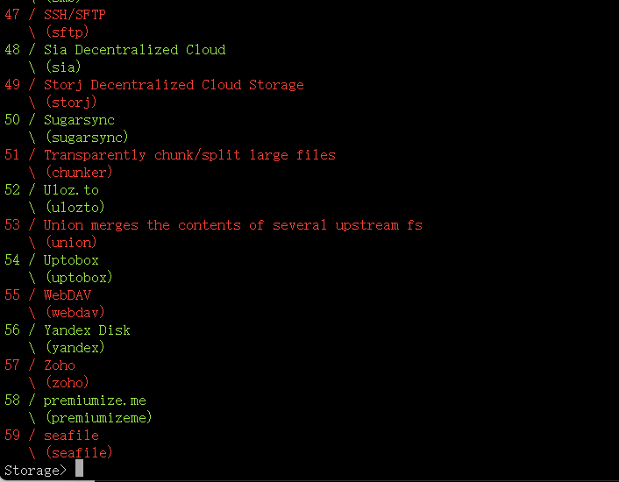Click the (sftp) identifier text
Image resolution: width=619 pixels, height=482 pixels.
click(68, 32)
